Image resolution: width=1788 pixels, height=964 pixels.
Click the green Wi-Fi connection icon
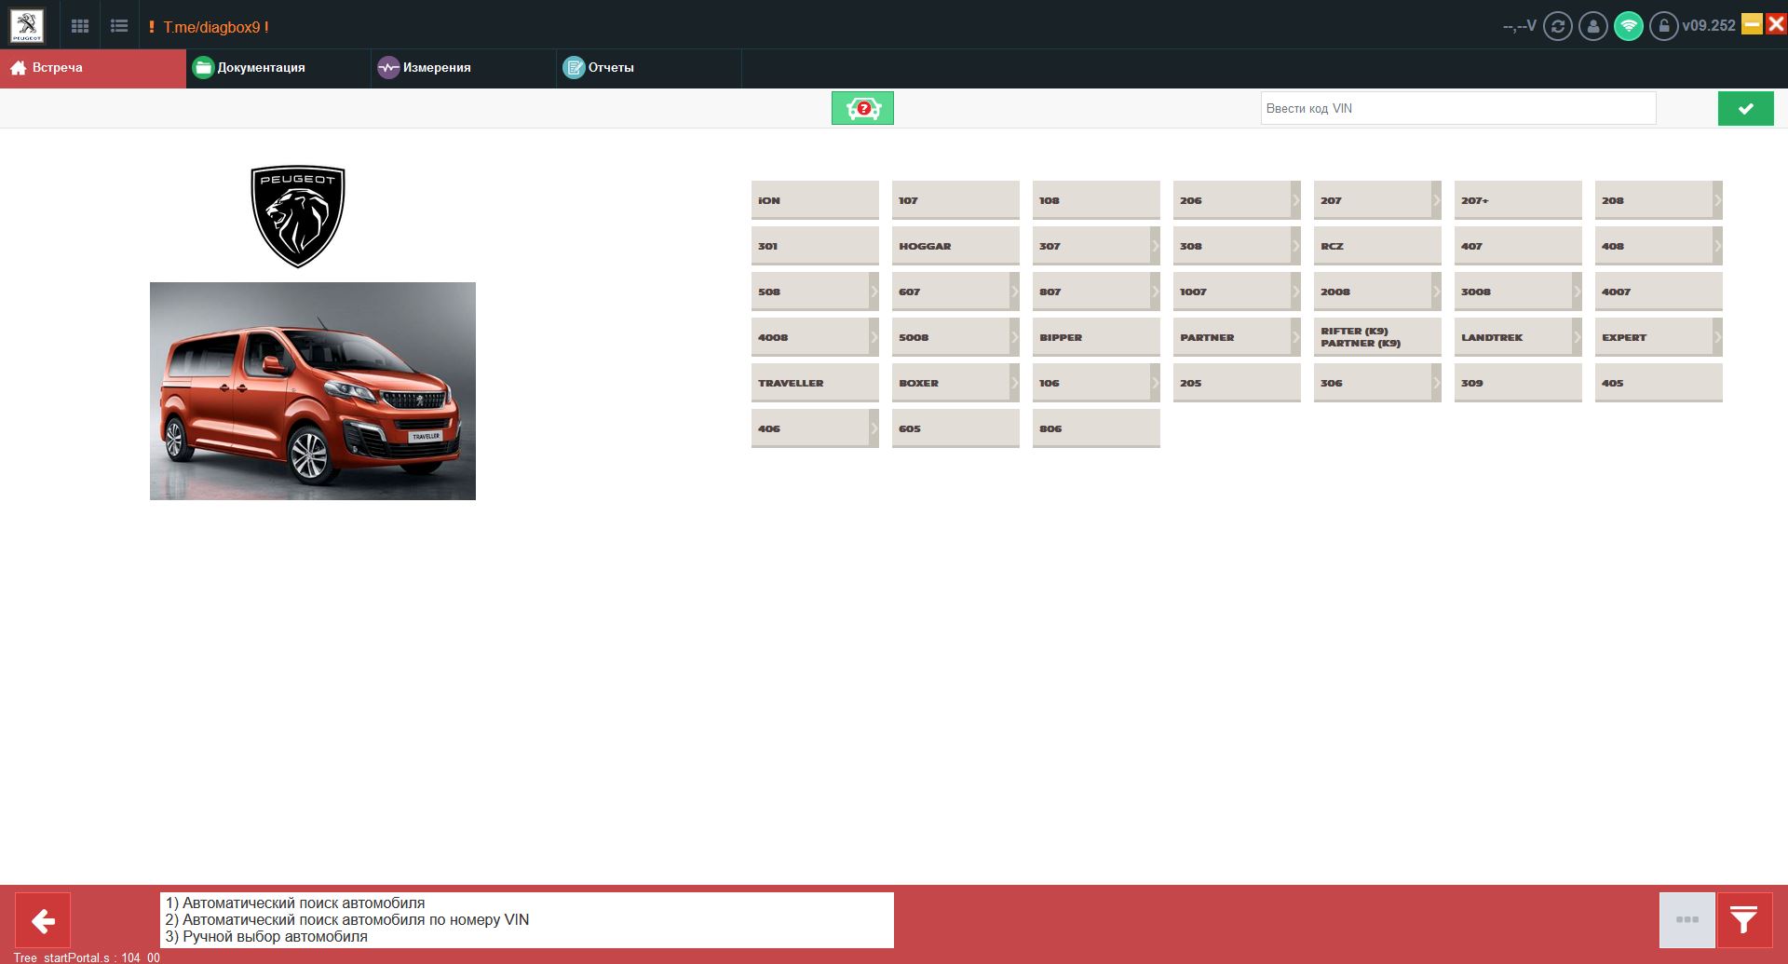tap(1629, 26)
